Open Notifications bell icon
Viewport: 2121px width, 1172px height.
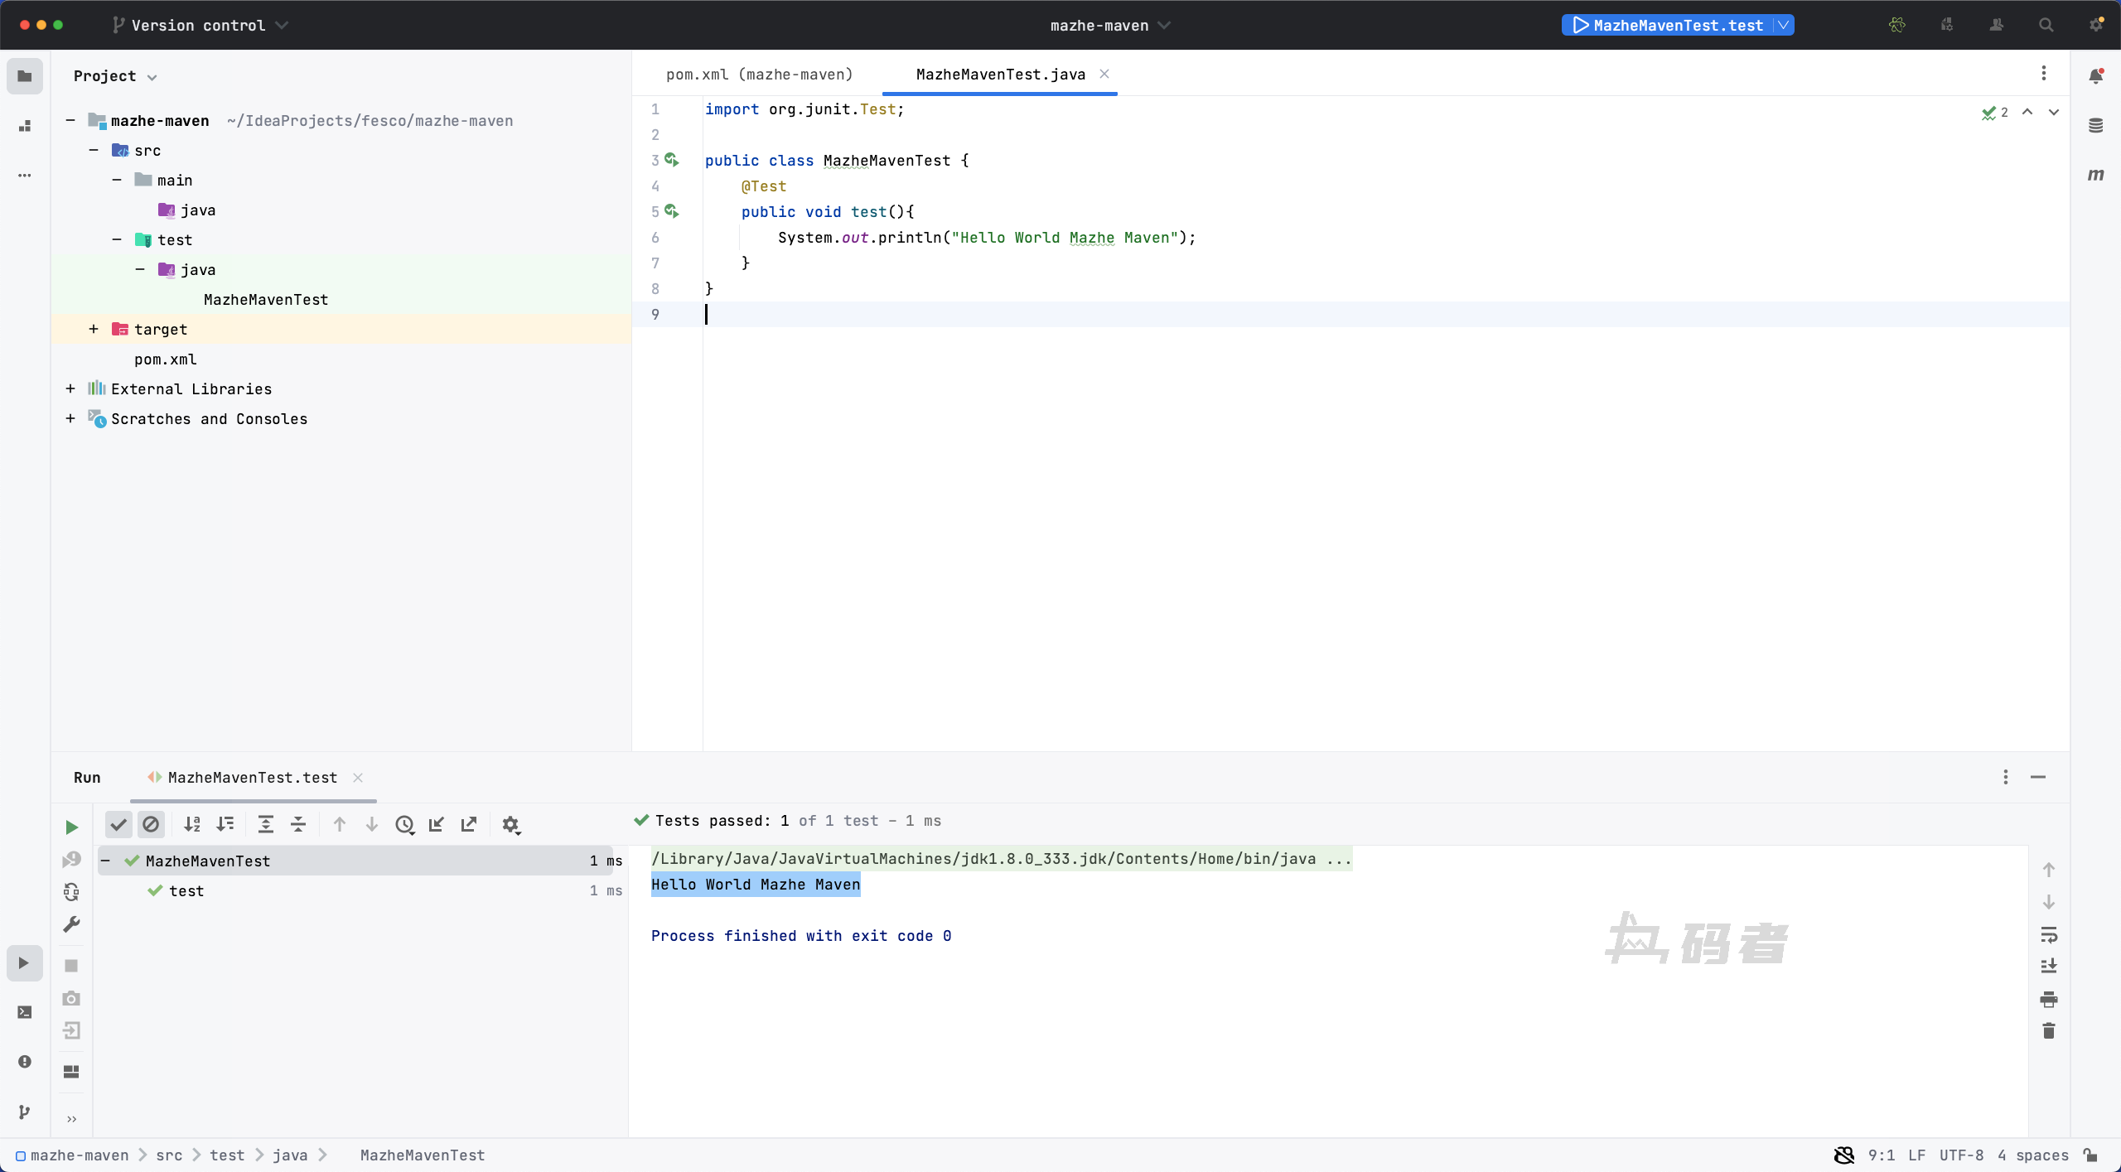point(2095,76)
